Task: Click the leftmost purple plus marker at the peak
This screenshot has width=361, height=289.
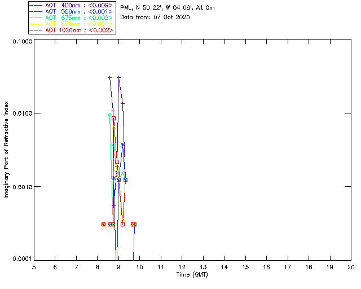Action: [x=110, y=78]
